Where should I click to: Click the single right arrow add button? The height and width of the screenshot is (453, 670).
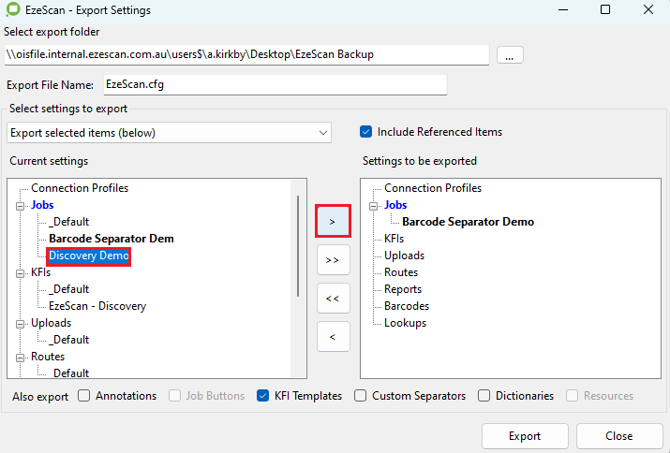(333, 221)
